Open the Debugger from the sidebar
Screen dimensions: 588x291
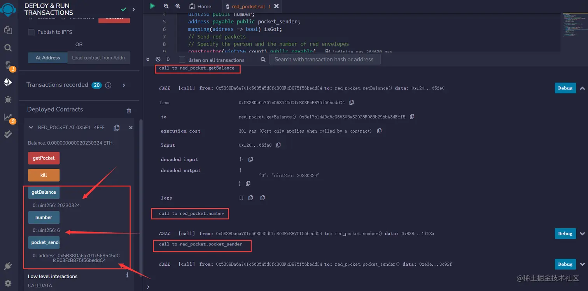9,99
